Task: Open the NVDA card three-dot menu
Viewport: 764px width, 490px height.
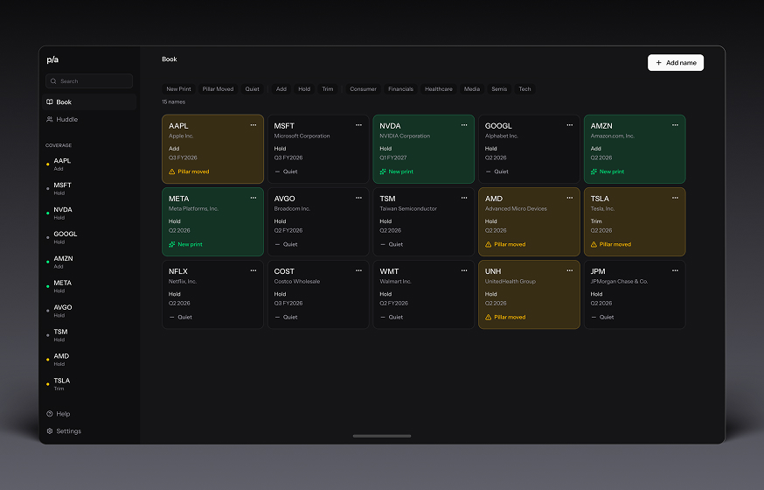Action: 464,125
